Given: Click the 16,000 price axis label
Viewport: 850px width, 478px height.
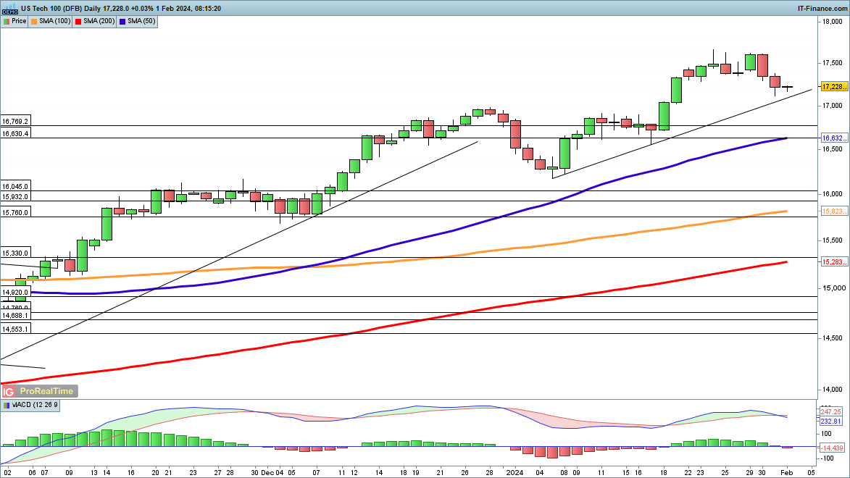Looking at the screenshot, I should [833, 194].
